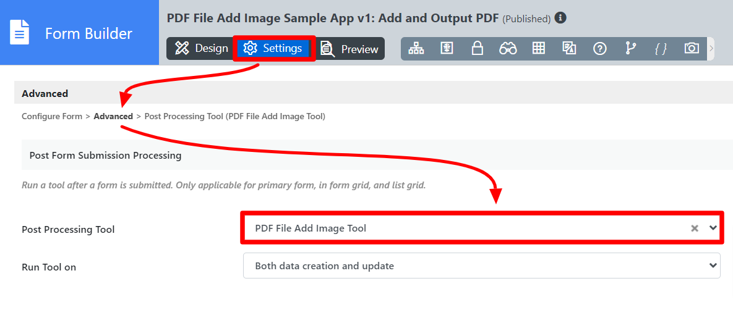This screenshot has width=733, height=310.
Task: Click the curly braces JSON icon
Action: tap(661, 49)
